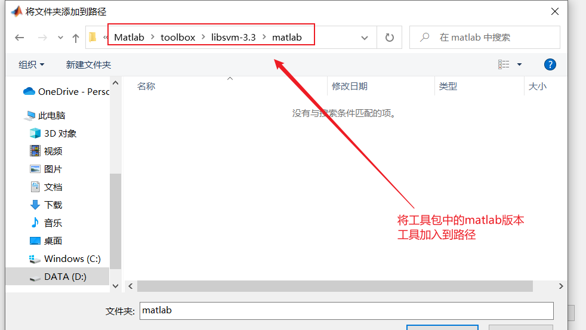The height and width of the screenshot is (330, 586).
Task: Open recent locations dropdown arrow
Action: pos(60,38)
